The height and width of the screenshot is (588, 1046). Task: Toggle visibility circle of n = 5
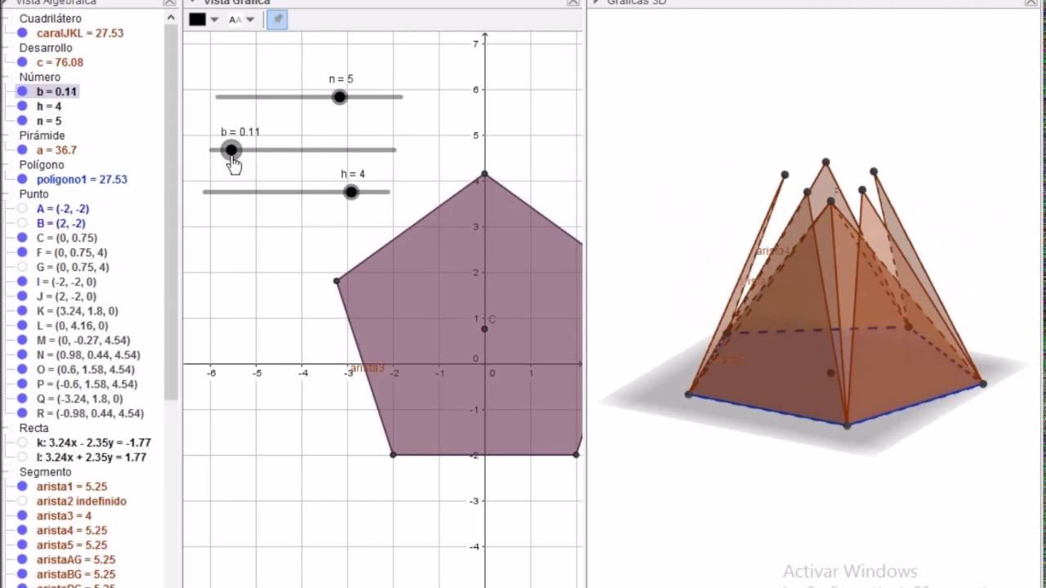(23, 122)
